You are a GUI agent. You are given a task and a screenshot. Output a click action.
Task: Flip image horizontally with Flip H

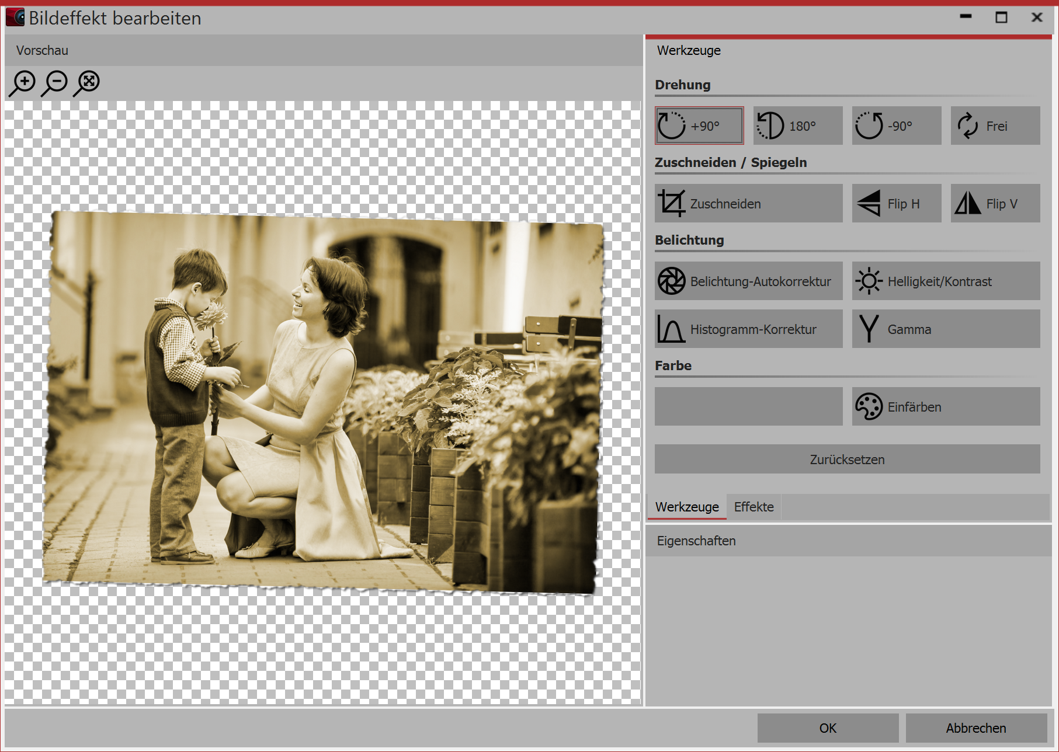[x=896, y=203]
